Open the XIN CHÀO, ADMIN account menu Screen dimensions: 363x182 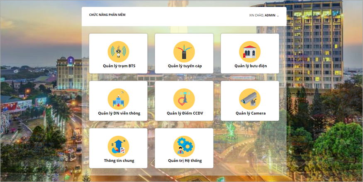tap(264, 15)
